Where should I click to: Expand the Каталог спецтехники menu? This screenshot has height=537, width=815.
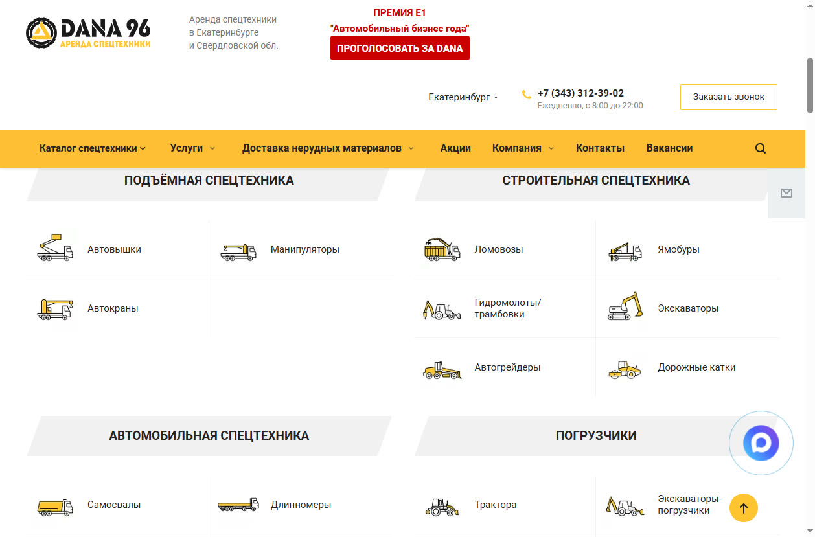tap(93, 148)
